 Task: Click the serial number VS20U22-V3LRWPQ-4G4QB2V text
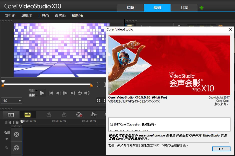[134, 101]
